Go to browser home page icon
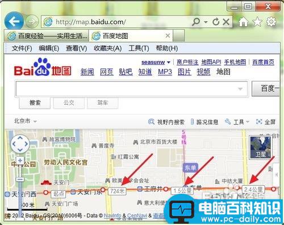The height and width of the screenshot is (225, 284). coord(243,22)
